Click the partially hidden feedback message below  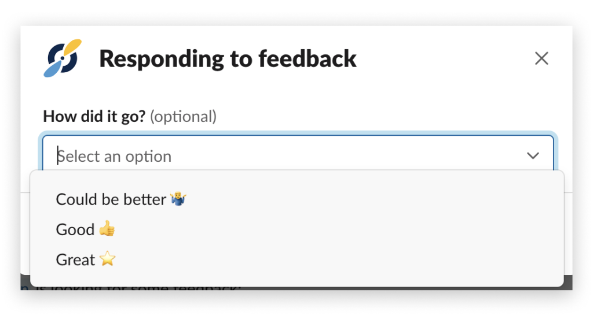(131, 288)
